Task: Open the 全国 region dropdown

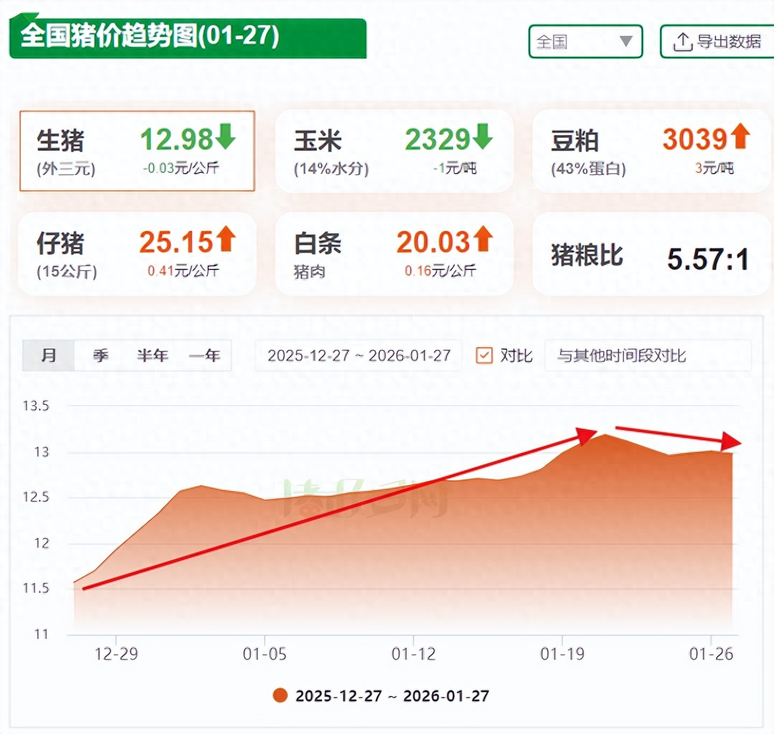Action: pos(585,42)
